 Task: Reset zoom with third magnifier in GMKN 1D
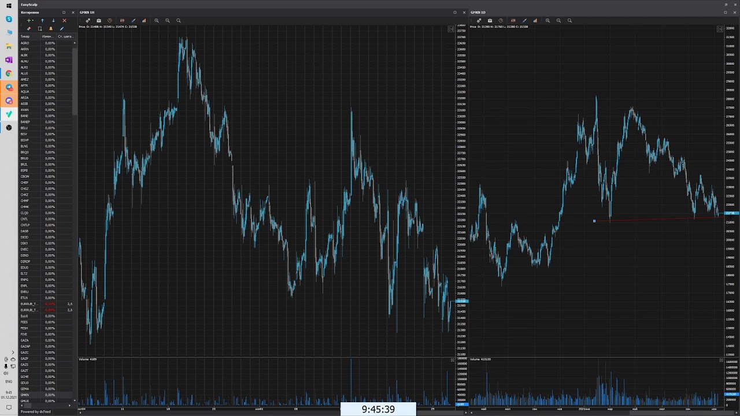click(569, 21)
